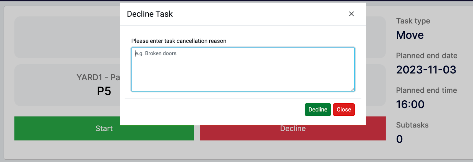Click the "Task type" label

click(413, 21)
